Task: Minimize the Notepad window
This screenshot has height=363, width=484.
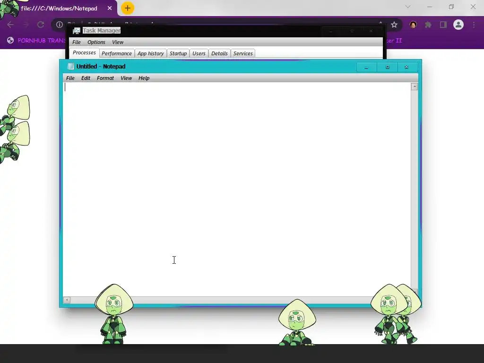Action: coord(366,67)
